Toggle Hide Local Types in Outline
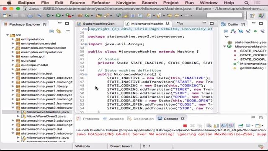Viewport: 268px width, 151px height. 263,31
